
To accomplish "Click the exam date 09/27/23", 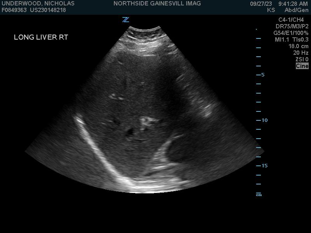I will point(261,3).
